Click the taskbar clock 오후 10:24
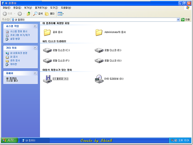The width and height of the screenshot is (193, 145). coord(184,140)
